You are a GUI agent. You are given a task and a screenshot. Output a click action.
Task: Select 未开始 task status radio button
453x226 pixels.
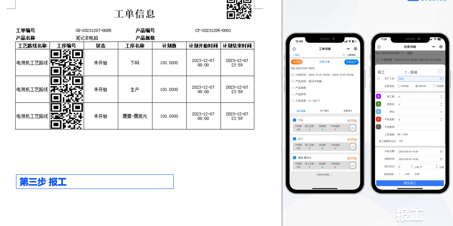tap(399, 86)
